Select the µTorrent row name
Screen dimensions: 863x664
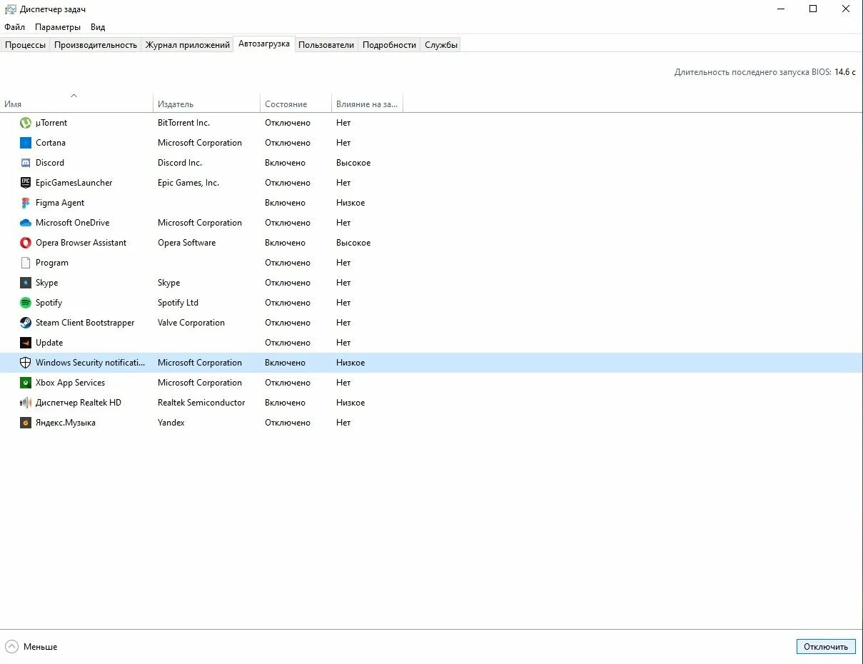51,123
